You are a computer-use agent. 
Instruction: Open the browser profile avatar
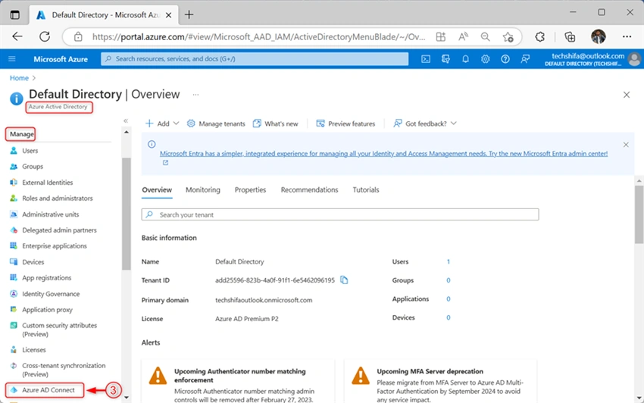(599, 36)
